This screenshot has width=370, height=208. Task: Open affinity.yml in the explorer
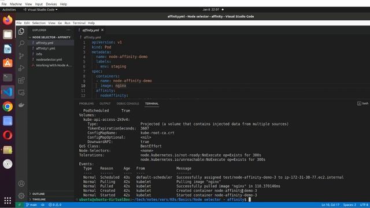tap(45, 43)
